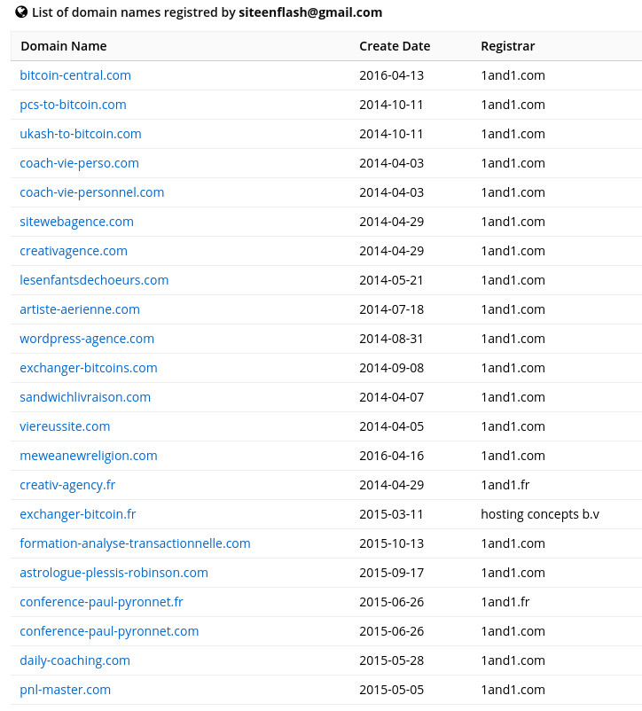Open coach-vie-perso.com domain details

pos(79,163)
